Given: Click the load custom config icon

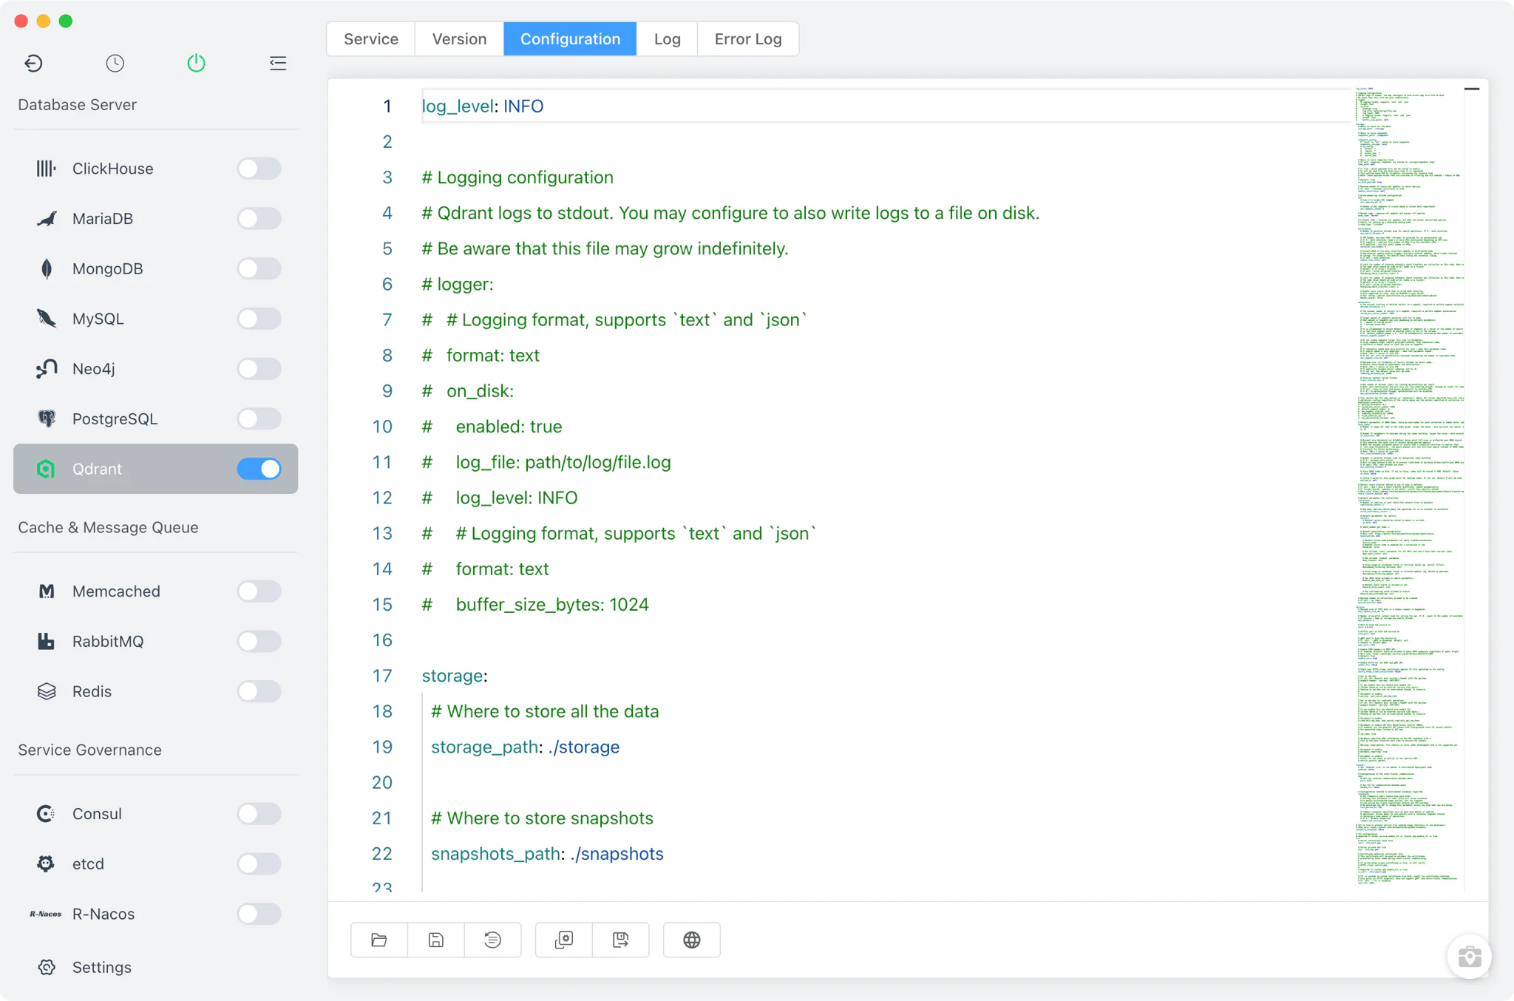Looking at the screenshot, I should pyautogui.click(x=564, y=940).
